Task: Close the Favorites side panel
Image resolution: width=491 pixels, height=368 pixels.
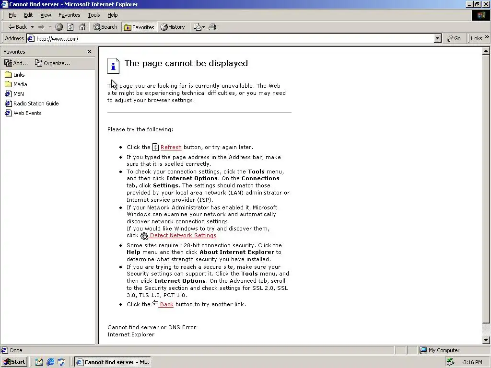Action: tap(90, 51)
